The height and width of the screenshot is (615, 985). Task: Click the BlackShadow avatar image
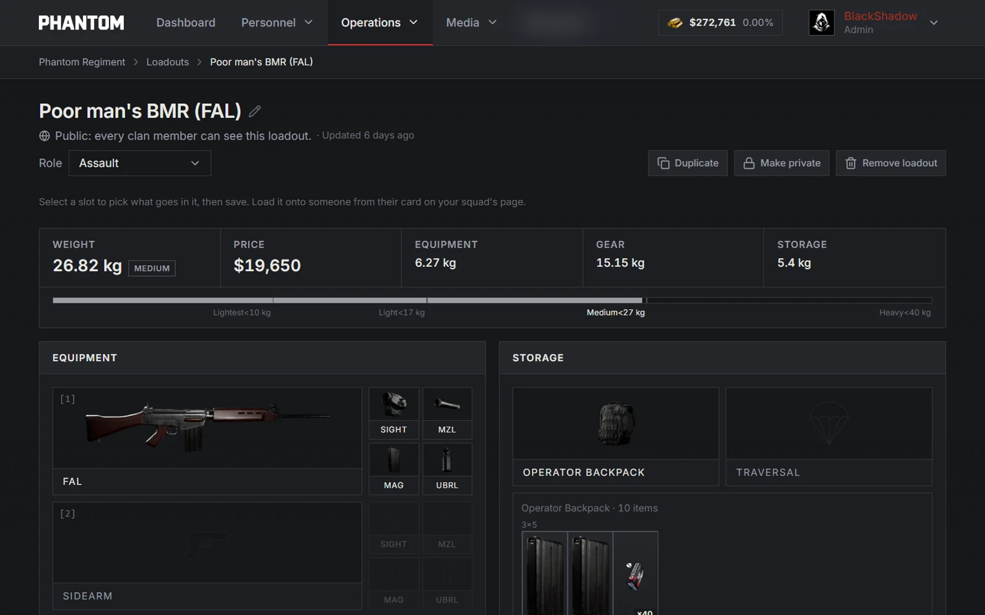pyautogui.click(x=821, y=23)
